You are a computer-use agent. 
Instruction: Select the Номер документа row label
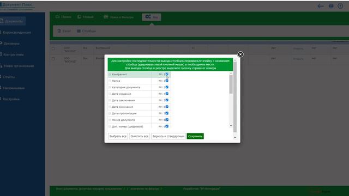[123, 120]
